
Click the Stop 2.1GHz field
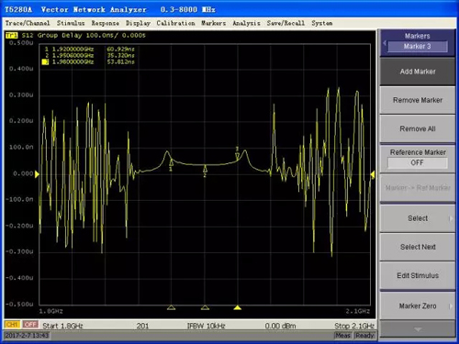354,326
